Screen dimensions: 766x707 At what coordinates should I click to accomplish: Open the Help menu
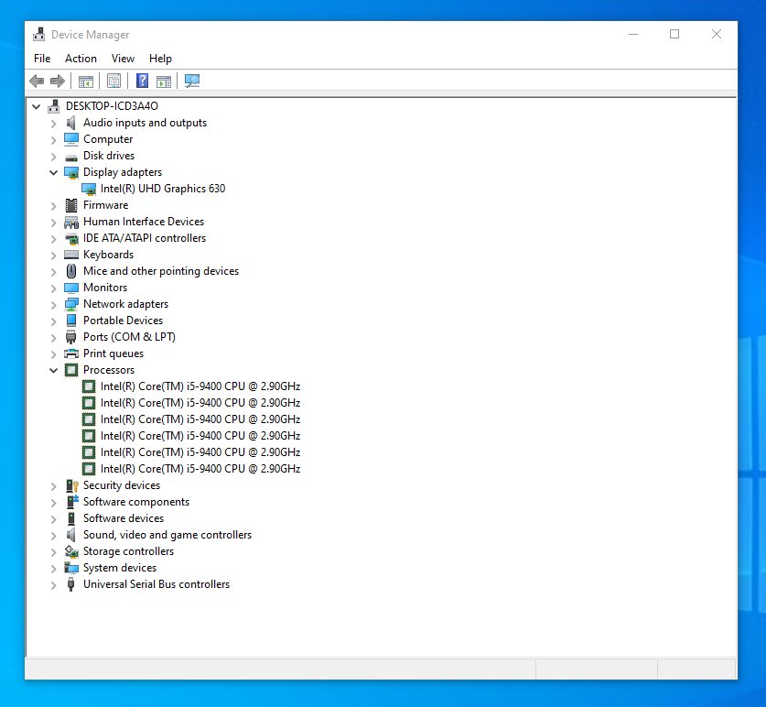pos(160,59)
